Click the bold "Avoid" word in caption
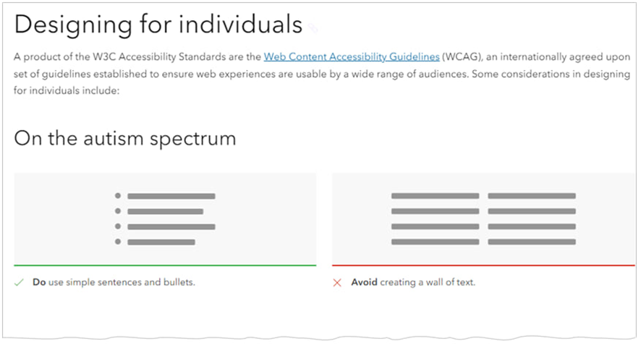The width and height of the screenshot is (641, 344). (365, 283)
